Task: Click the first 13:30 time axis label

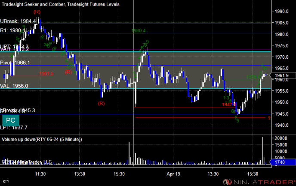Action: (x=80, y=174)
